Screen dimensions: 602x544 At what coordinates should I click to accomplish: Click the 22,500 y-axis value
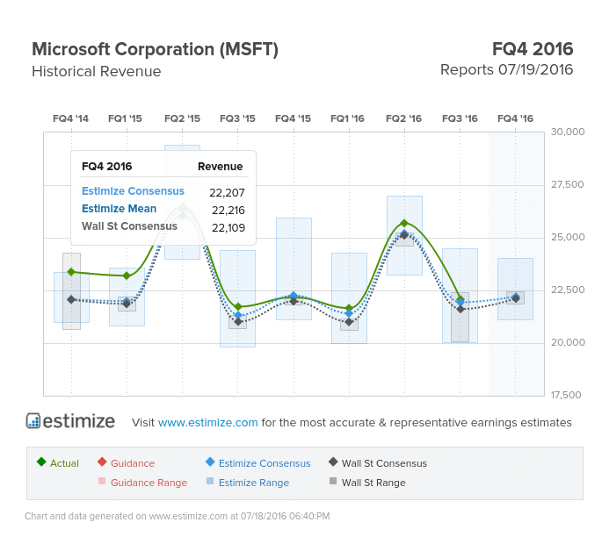tap(568, 290)
